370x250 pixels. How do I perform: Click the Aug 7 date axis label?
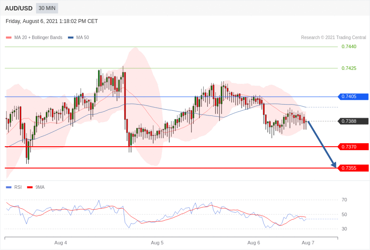pos(308,243)
